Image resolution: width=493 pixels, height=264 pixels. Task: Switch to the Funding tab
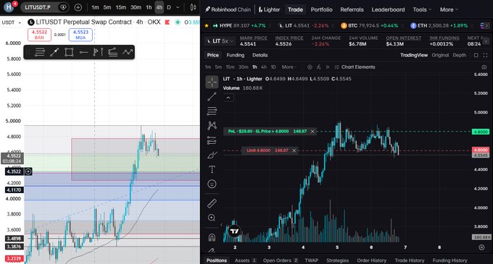coord(235,55)
